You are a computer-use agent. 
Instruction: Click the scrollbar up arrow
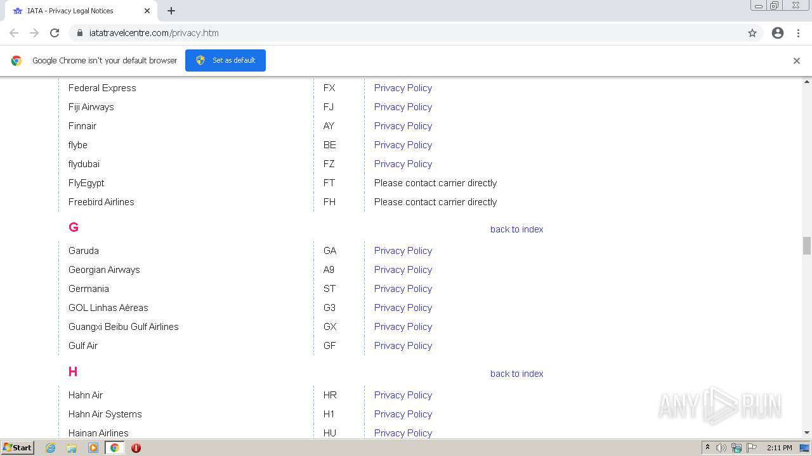807,82
